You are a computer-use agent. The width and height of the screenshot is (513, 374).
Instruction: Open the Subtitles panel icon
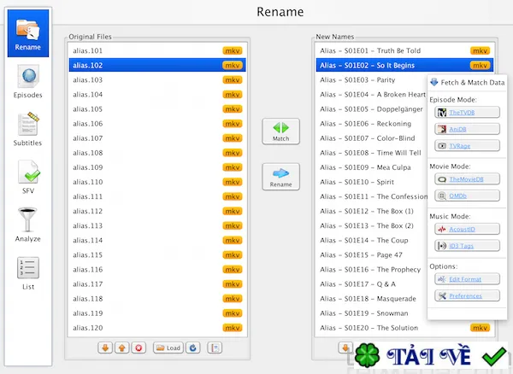click(x=28, y=129)
